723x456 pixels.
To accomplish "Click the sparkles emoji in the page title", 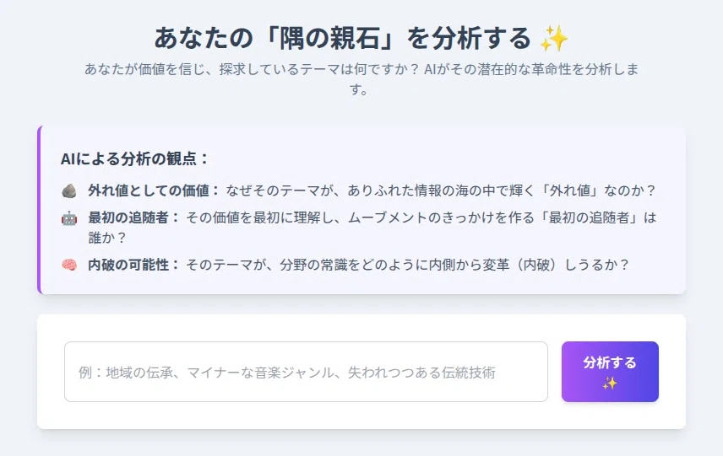I will [x=554, y=38].
